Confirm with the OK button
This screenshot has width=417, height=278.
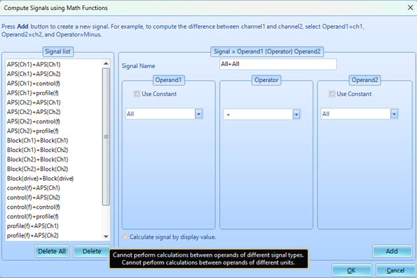[351, 270]
